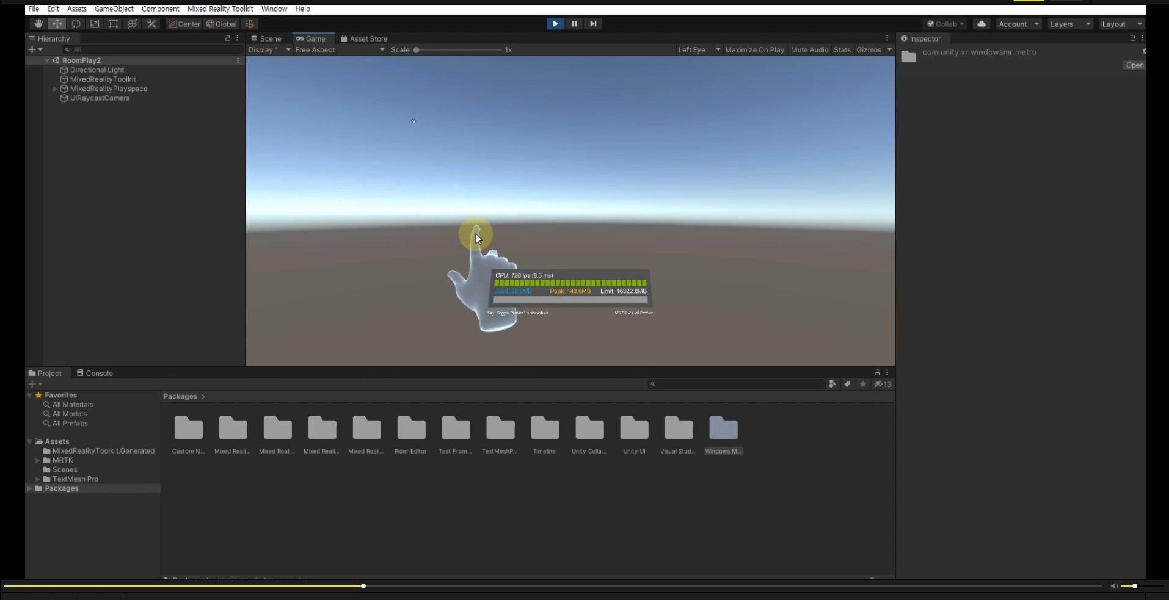Open Display 1 dropdown
The height and width of the screenshot is (600, 1169).
[x=269, y=50]
